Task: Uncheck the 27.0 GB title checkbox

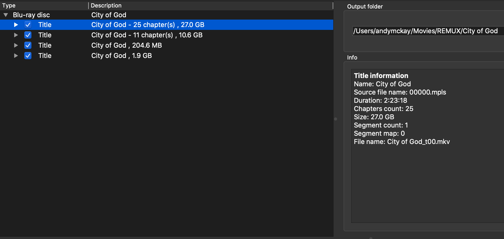Action: point(28,25)
